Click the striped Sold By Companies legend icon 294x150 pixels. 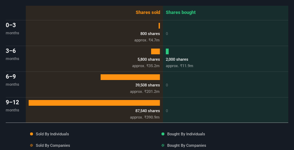tap(32, 145)
